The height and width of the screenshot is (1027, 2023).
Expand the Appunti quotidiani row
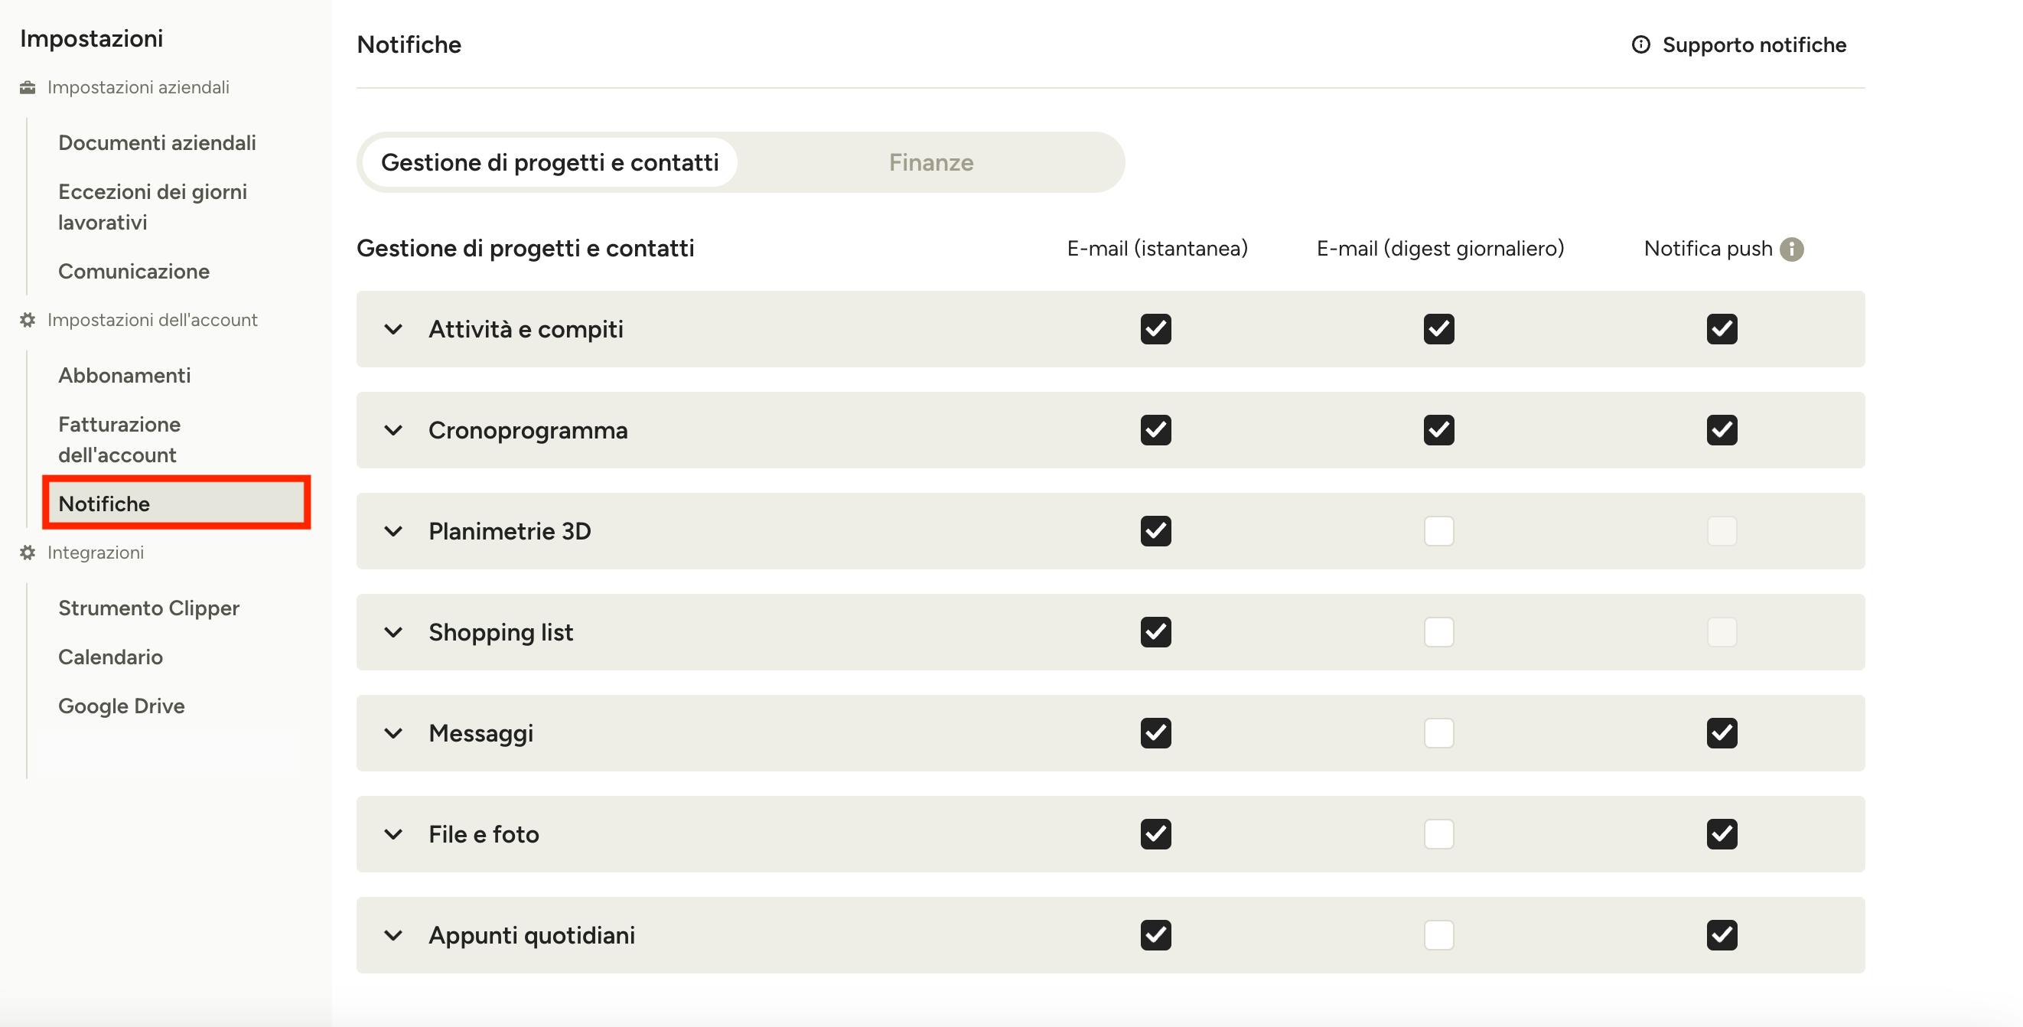click(393, 935)
